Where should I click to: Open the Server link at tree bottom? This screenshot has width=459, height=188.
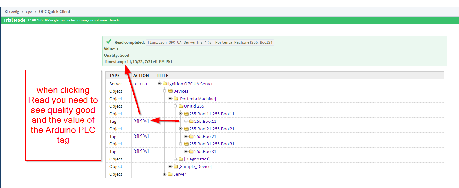click(179, 174)
